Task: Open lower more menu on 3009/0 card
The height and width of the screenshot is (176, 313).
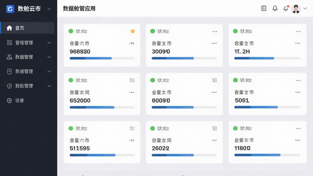Action: [x=214, y=43]
